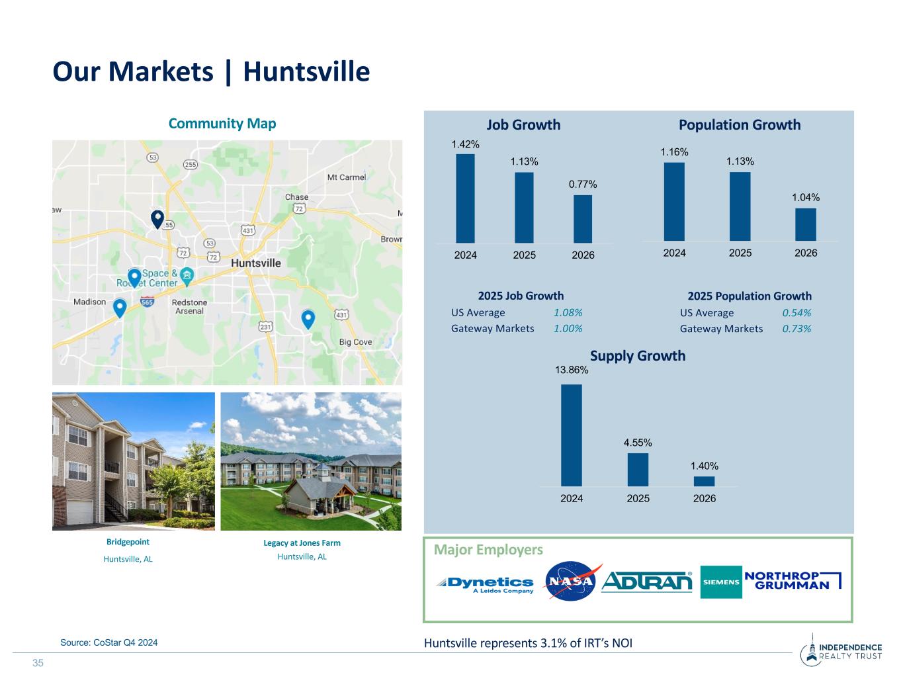903x698 pixels.
Task: Click the "Madison" map label
Action: [89, 302]
